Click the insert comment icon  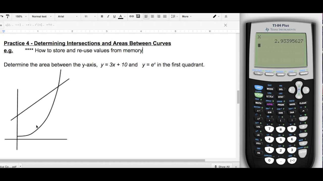[138, 16]
